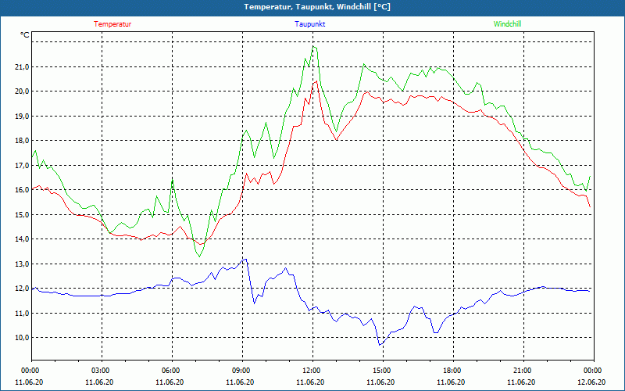Click the '20,0' y-axis value
This screenshot has height=391, width=625.
(x=23, y=91)
